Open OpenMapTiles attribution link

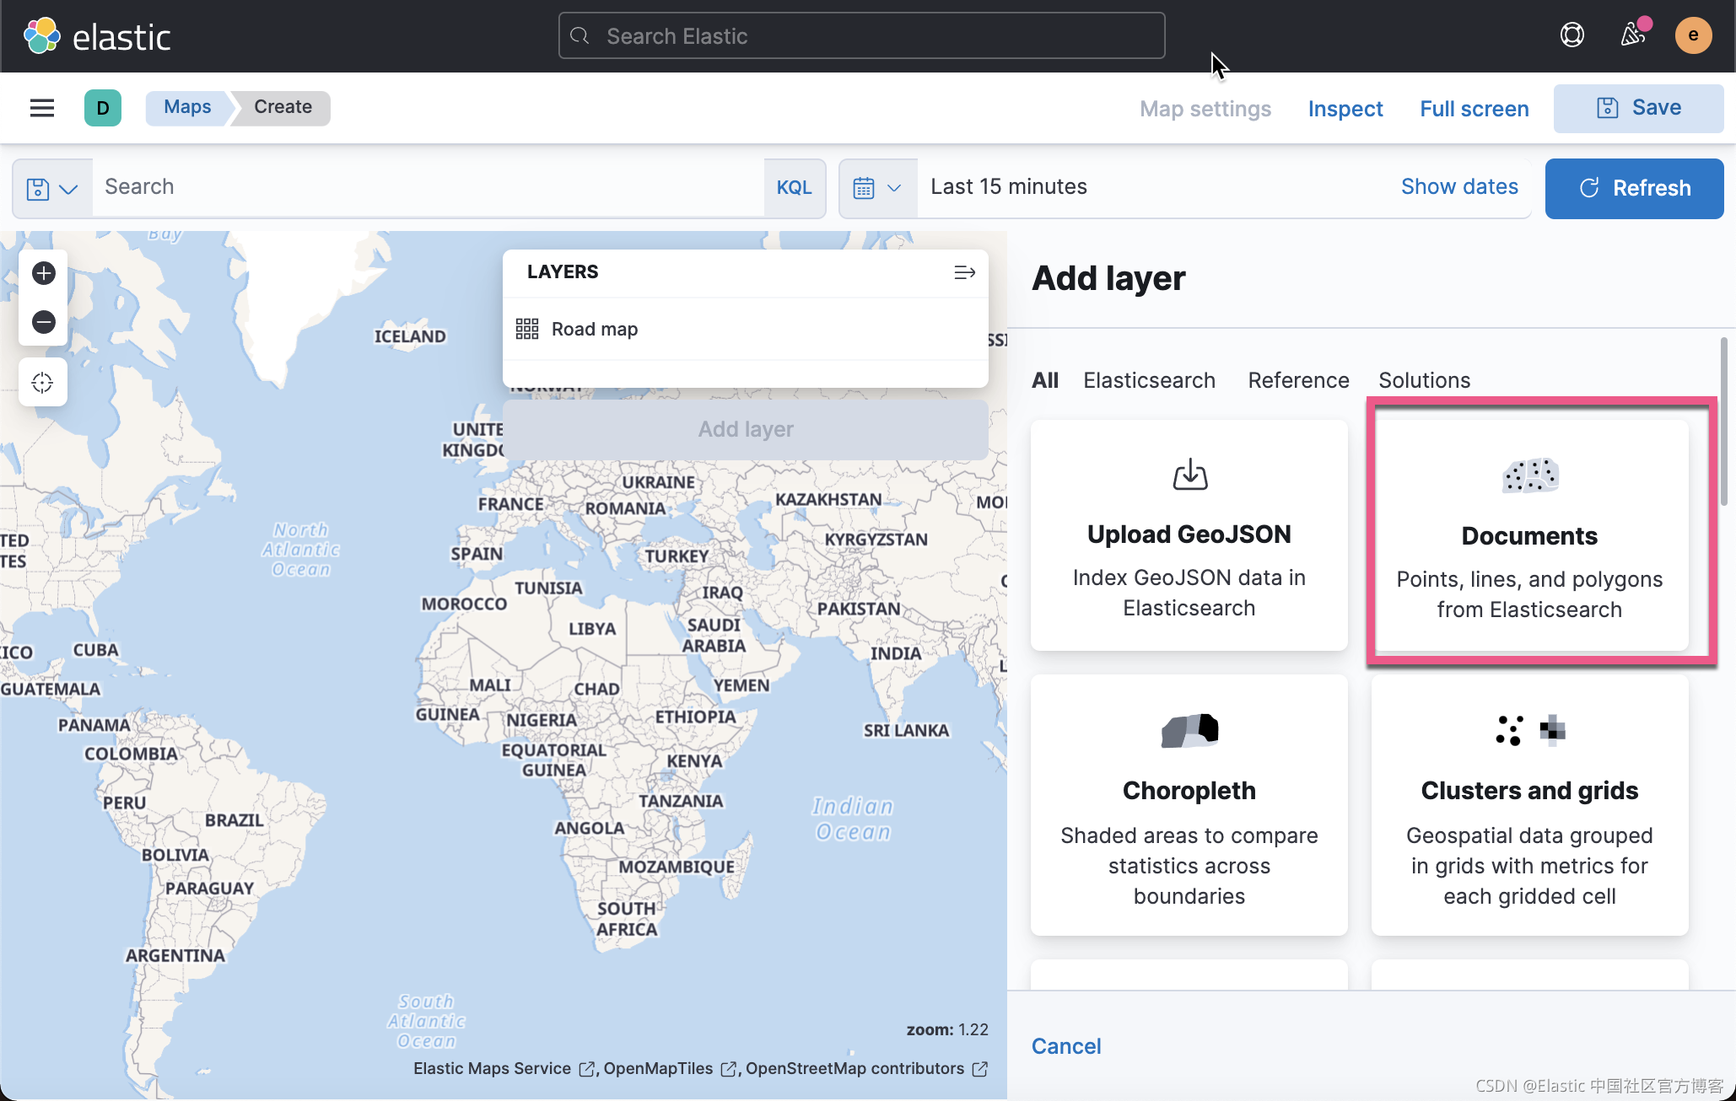pos(669,1069)
